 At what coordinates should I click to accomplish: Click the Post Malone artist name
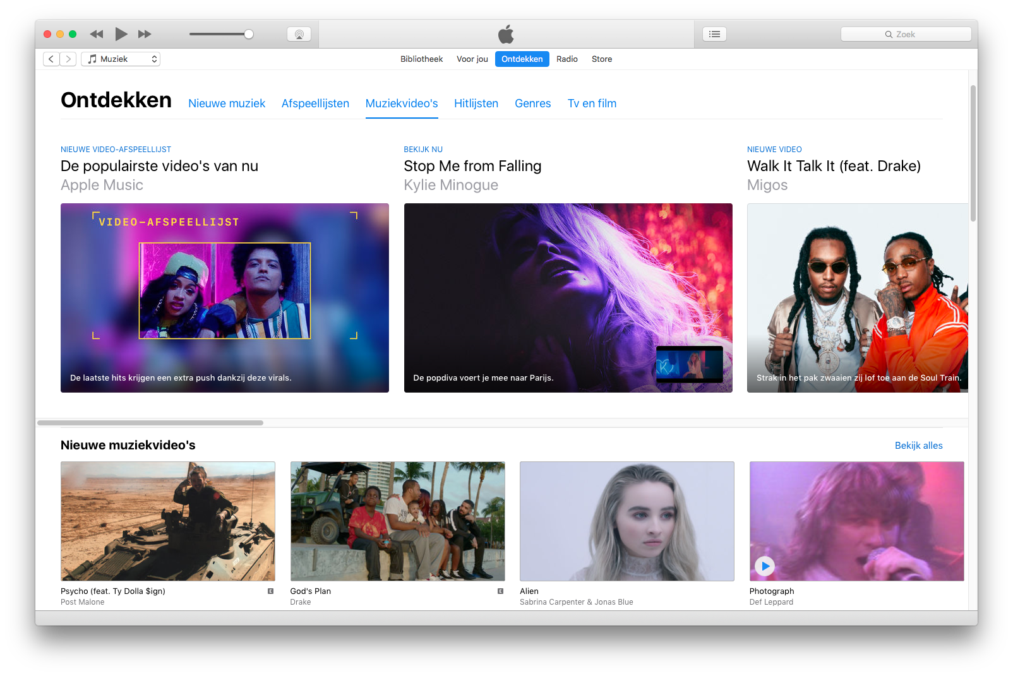point(83,602)
